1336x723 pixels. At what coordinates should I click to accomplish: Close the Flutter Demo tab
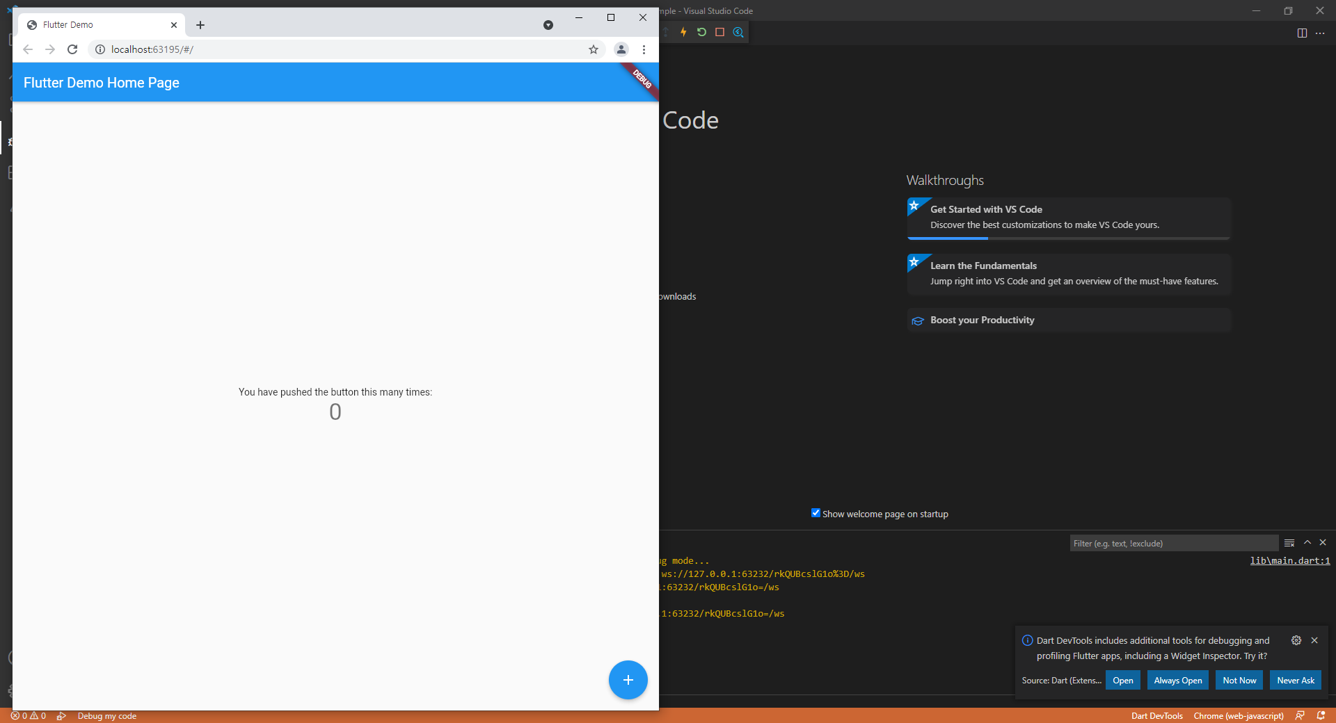[x=174, y=25]
